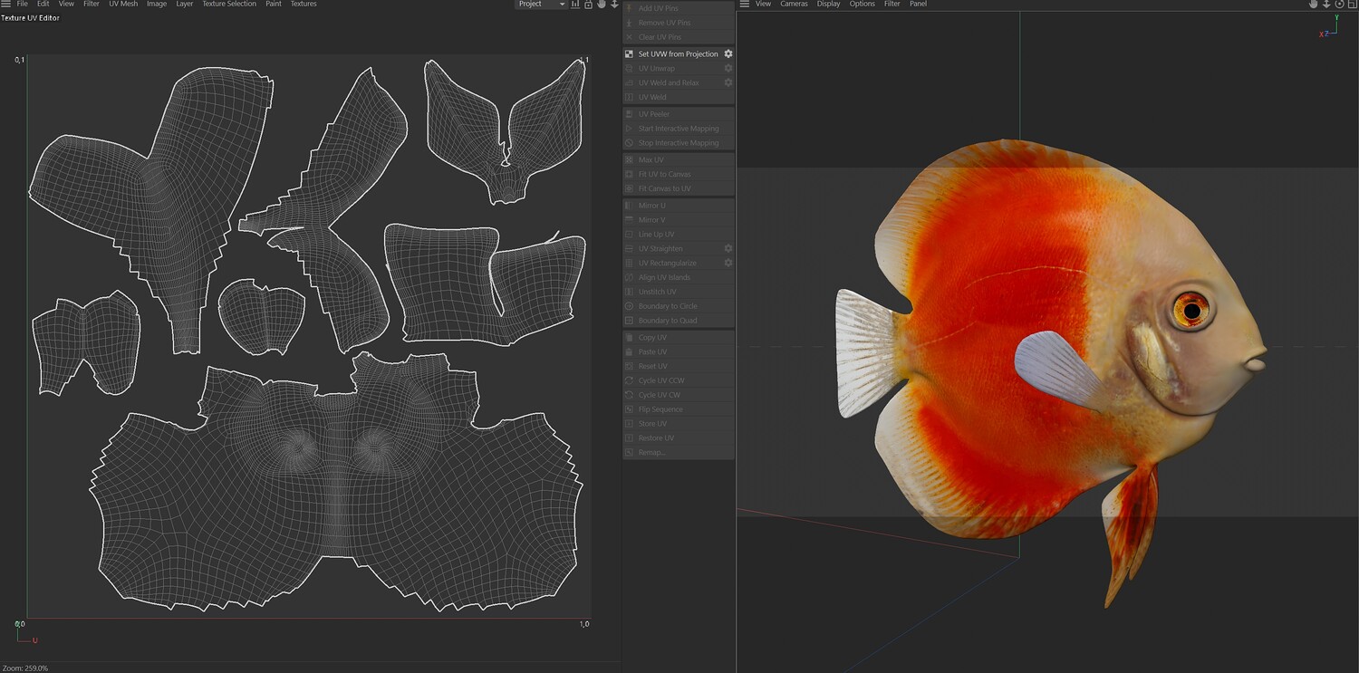This screenshot has width=1359, height=673.
Task: Open the Layer menu
Action: point(185,4)
